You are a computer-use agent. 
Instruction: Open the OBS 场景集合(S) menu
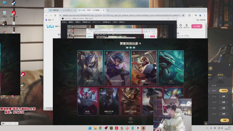[x=107, y=22]
